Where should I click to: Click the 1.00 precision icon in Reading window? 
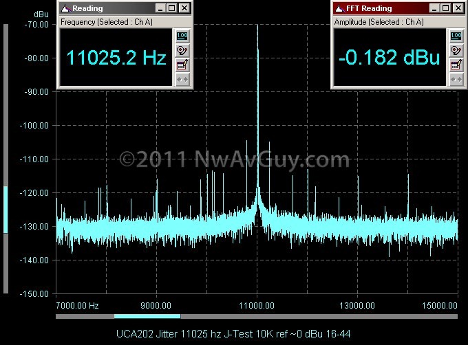coord(182,36)
